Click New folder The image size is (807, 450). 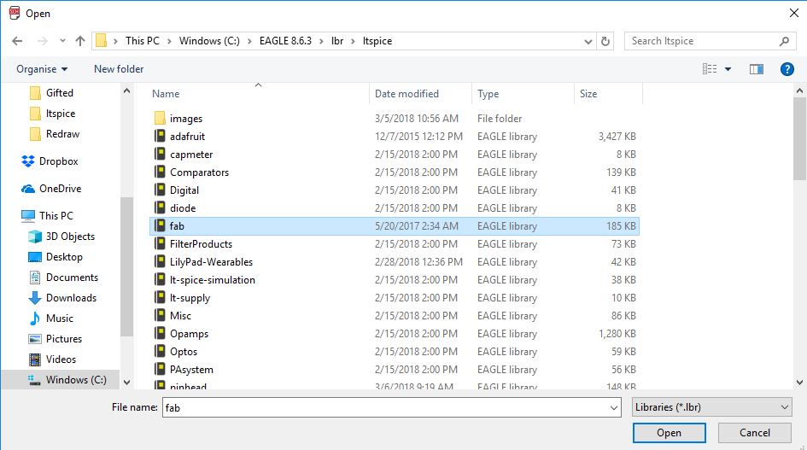point(119,69)
